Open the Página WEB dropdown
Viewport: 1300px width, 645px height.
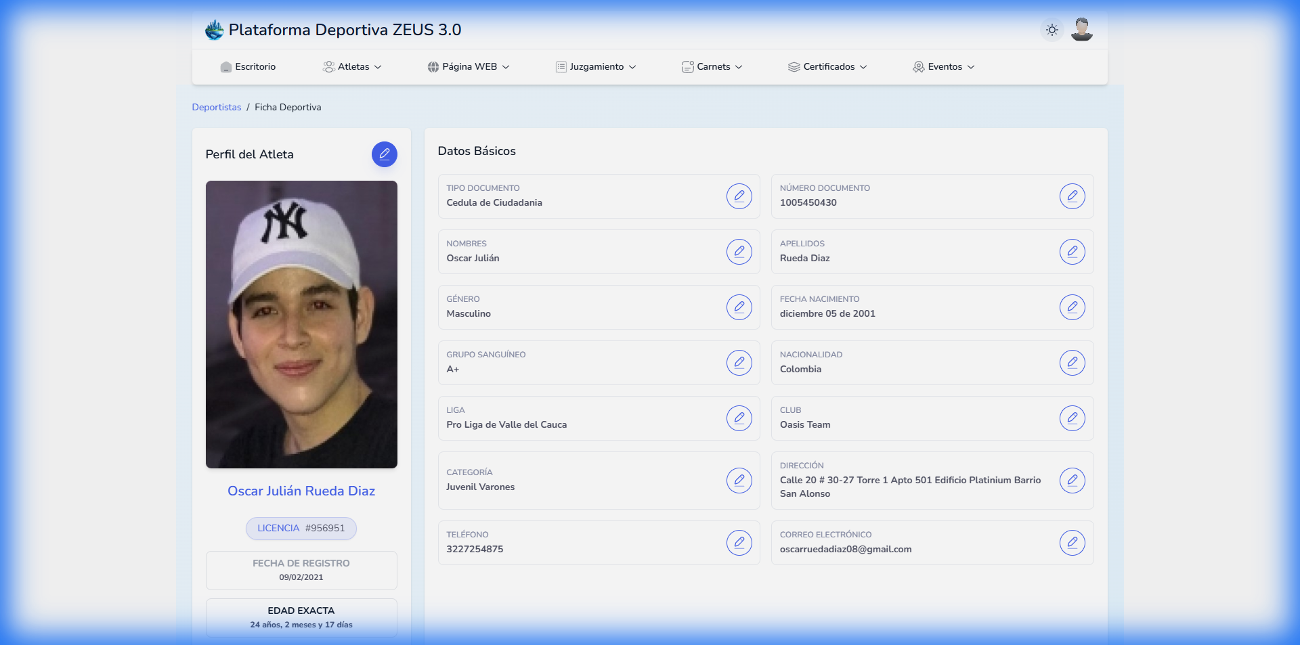(x=469, y=67)
